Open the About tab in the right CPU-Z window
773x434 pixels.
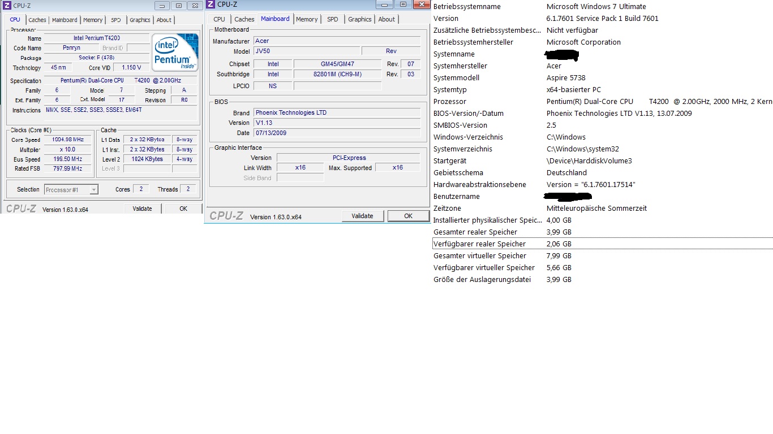click(x=387, y=19)
